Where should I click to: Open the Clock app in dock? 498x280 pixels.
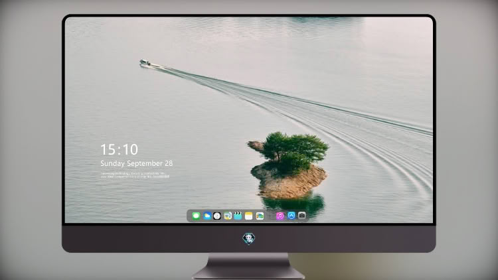pos(217,216)
